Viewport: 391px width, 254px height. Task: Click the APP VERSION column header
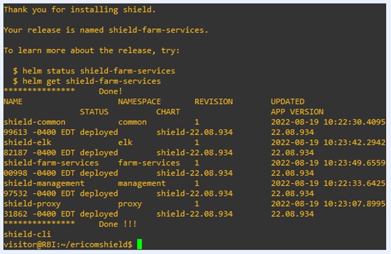(x=297, y=112)
